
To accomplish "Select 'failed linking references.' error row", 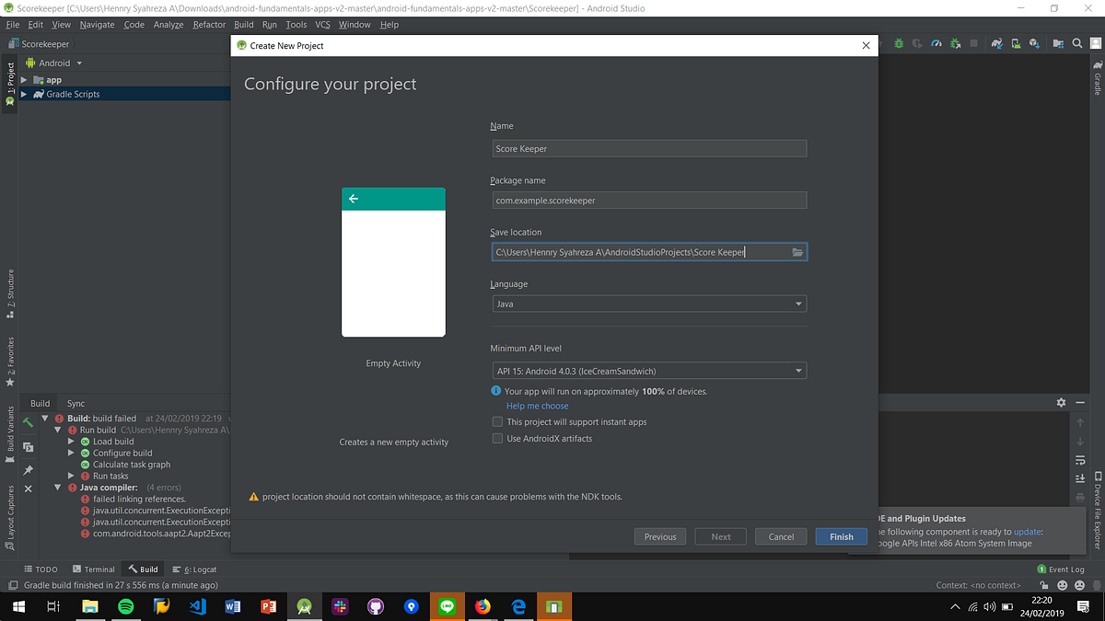I will pyautogui.click(x=139, y=499).
